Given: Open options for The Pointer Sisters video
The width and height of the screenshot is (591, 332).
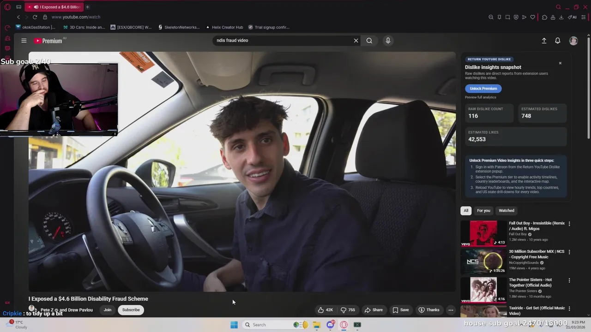Looking at the screenshot, I should [x=569, y=280].
